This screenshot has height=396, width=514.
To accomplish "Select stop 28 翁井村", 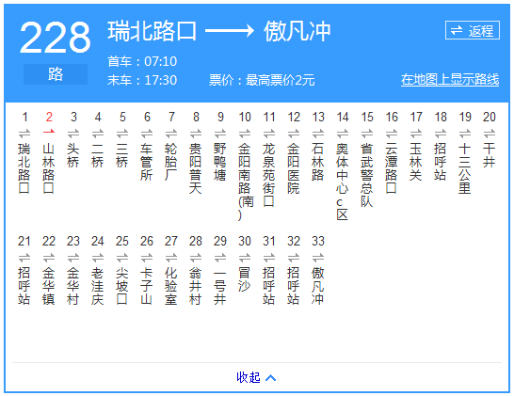I will 196,286.
